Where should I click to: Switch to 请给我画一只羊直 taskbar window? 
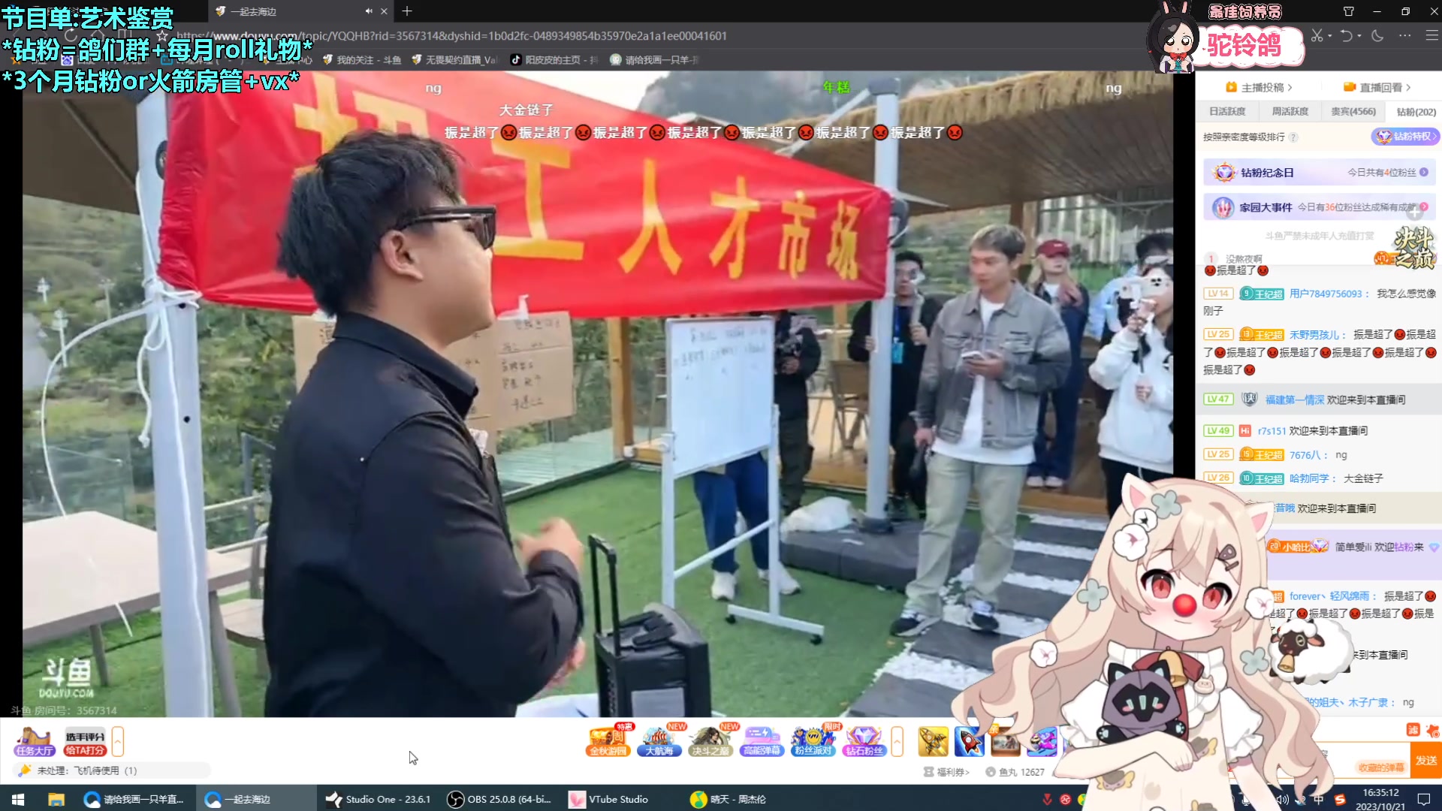135,799
